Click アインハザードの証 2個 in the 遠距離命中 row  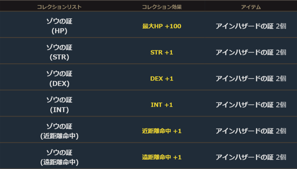tap(251, 157)
